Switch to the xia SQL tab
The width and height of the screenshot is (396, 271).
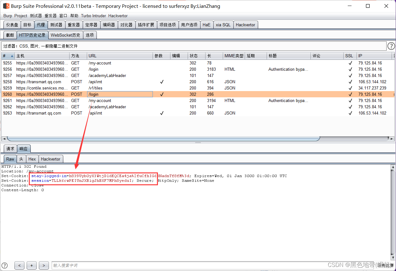pyautogui.click(x=223, y=25)
